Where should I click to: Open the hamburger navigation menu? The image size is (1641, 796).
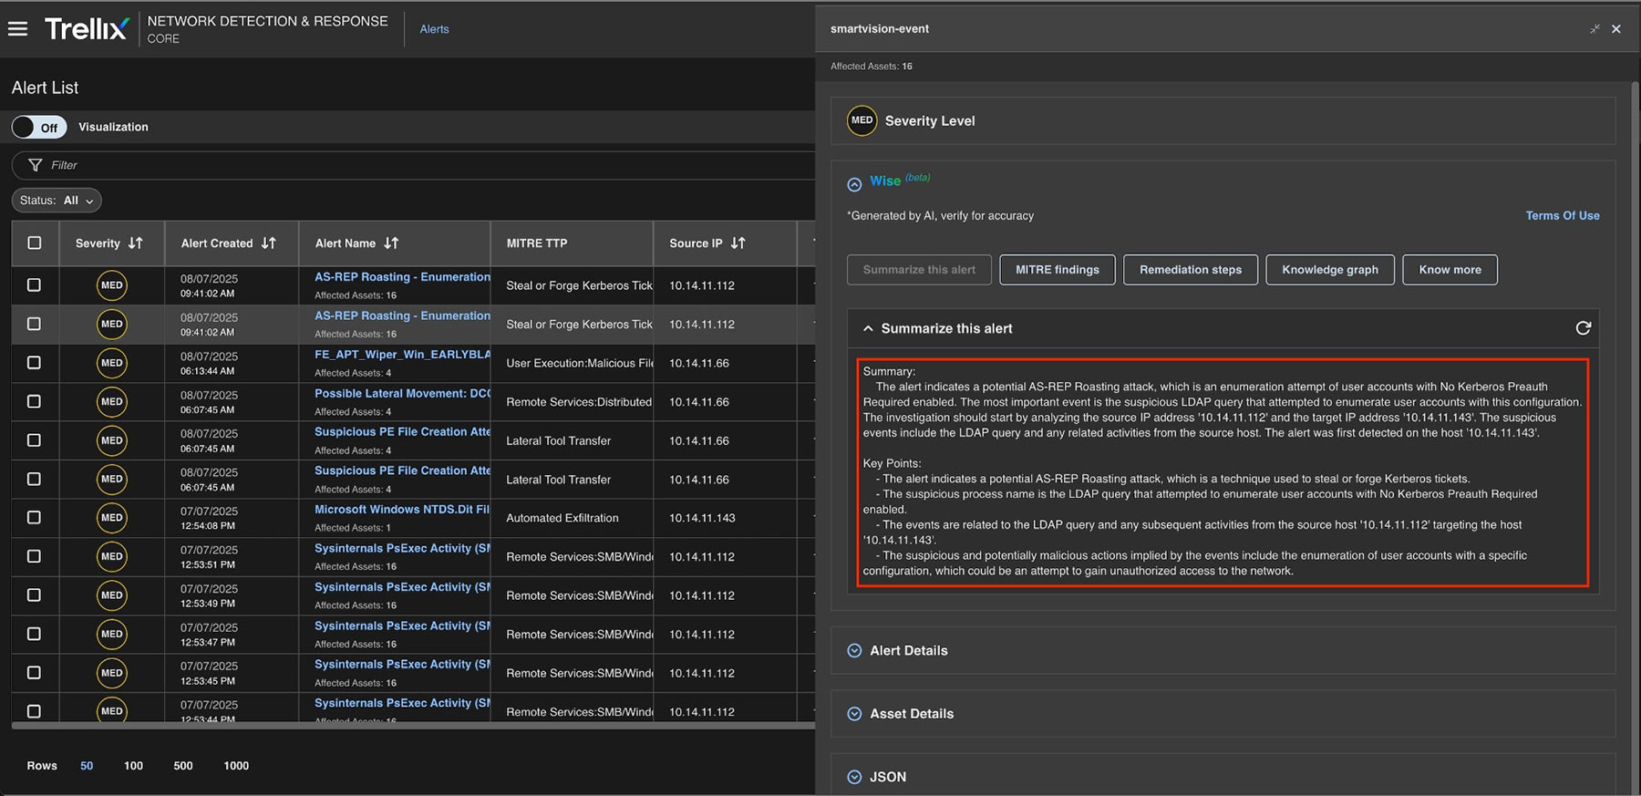[x=17, y=29]
